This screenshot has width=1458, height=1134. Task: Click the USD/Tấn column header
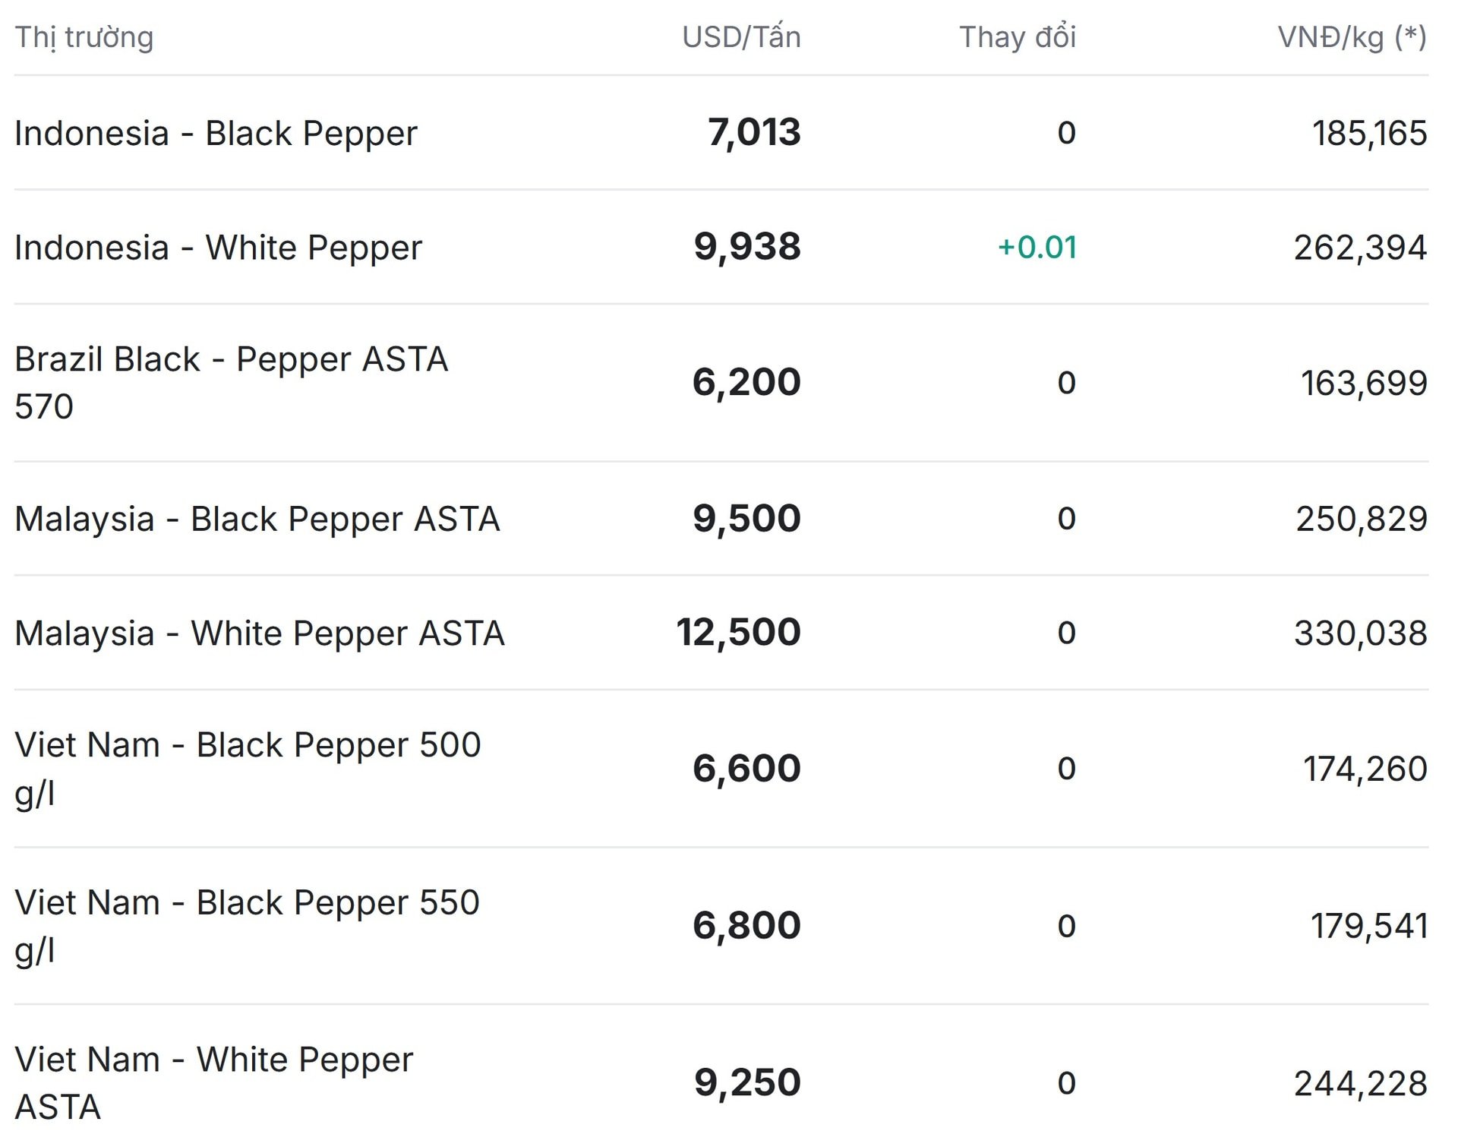[x=741, y=37]
